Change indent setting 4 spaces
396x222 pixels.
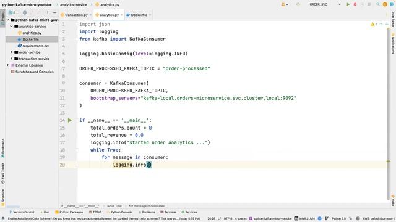(241, 218)
